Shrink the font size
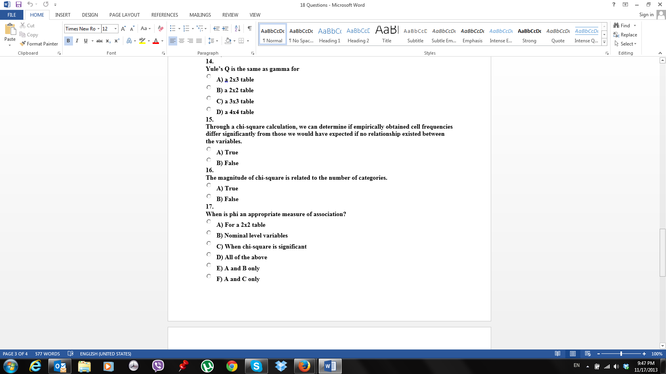Image resolution: width=666 pixels, height=374 pixels. pyautogui.click(x=132, y=28)
